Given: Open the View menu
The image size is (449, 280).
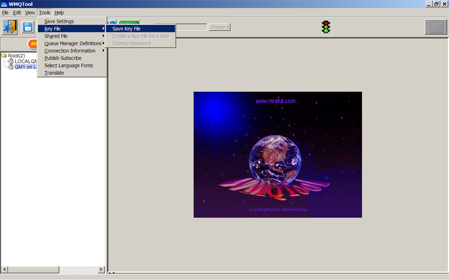Looking at the screenshot, I should 30,12.
